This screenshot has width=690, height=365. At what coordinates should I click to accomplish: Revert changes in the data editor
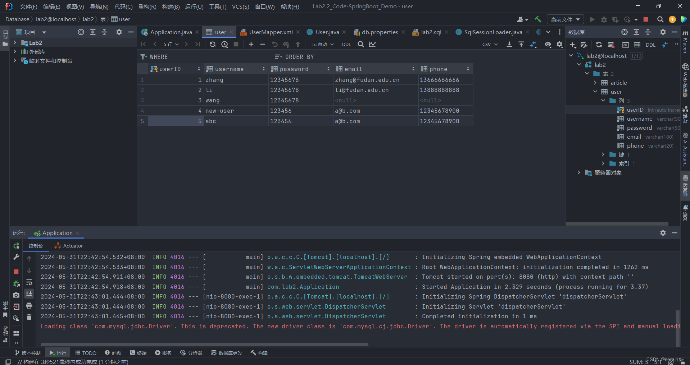tap(275, 44)
